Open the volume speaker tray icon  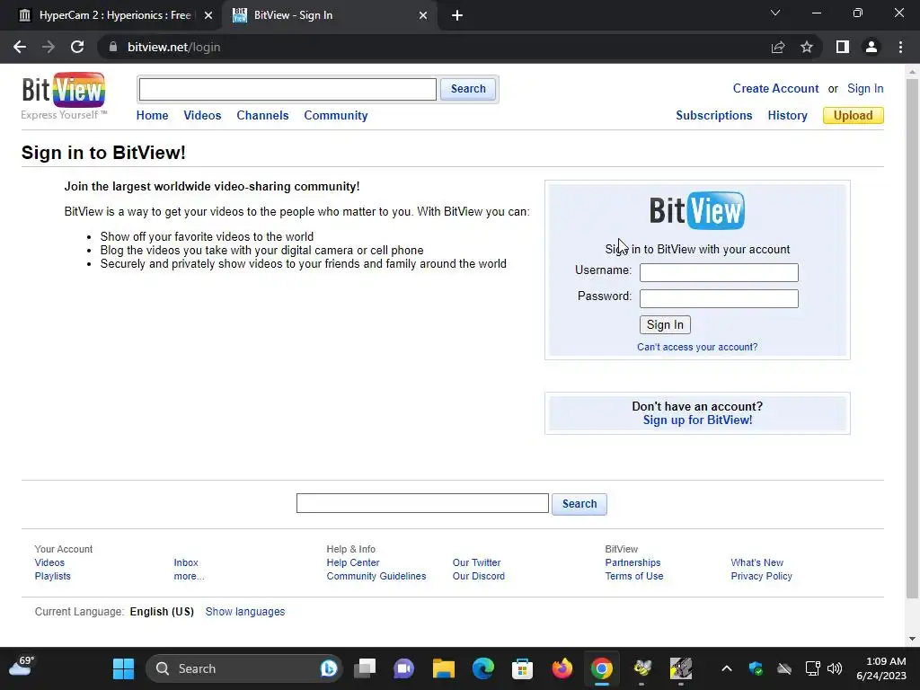(x=835, y=668)
